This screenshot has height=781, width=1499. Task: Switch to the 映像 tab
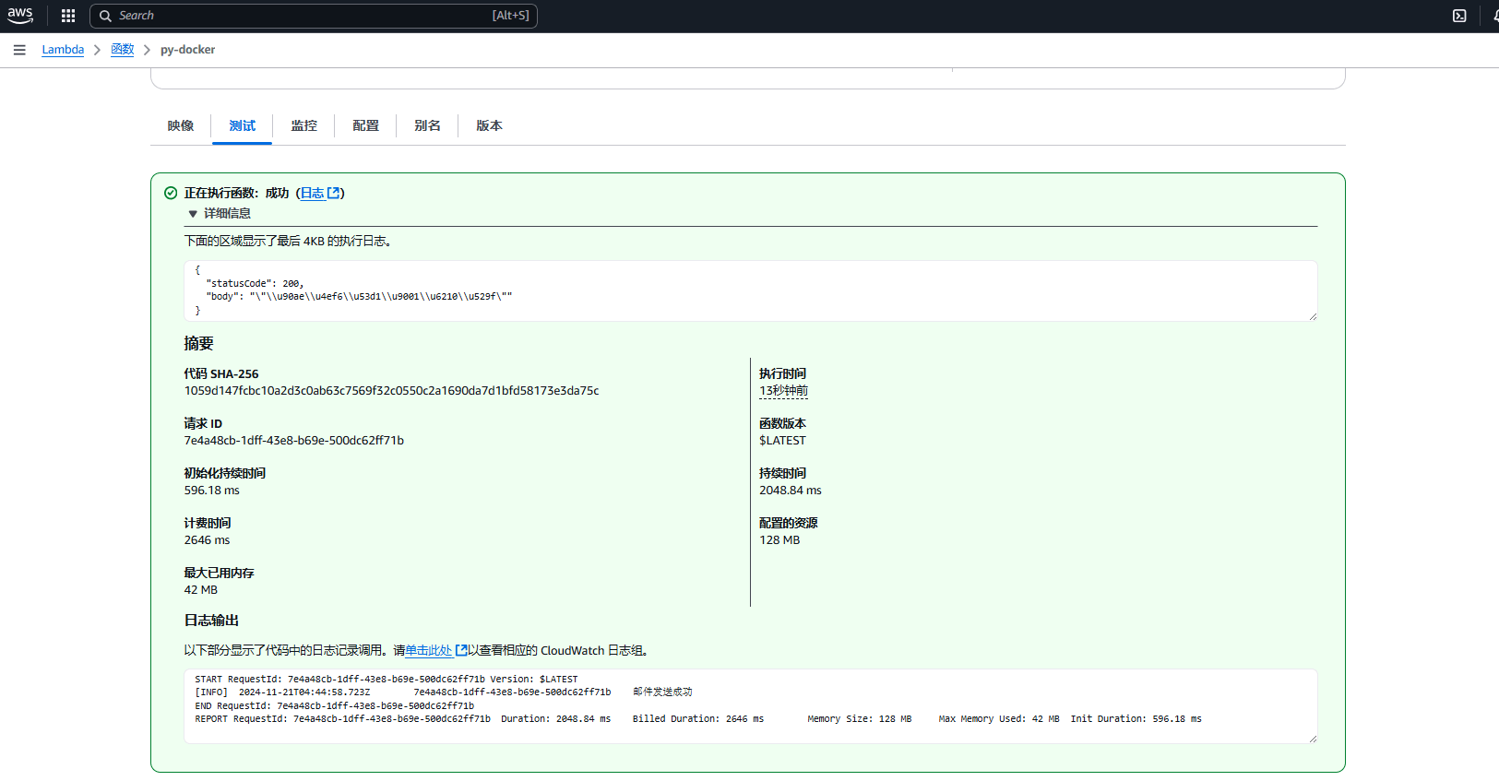pos(181,126)
